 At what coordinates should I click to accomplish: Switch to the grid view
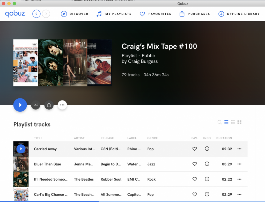pos(239,122)
